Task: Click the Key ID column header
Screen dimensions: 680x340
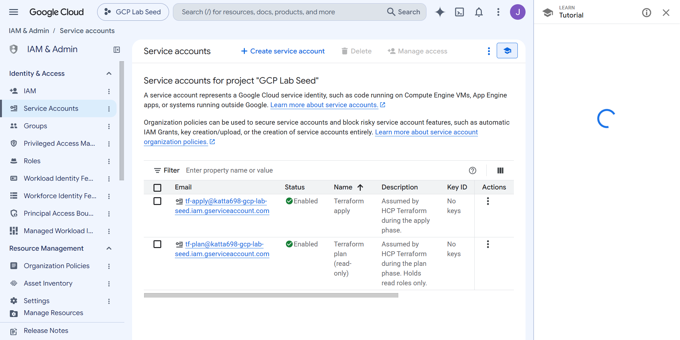Action: 457,187
